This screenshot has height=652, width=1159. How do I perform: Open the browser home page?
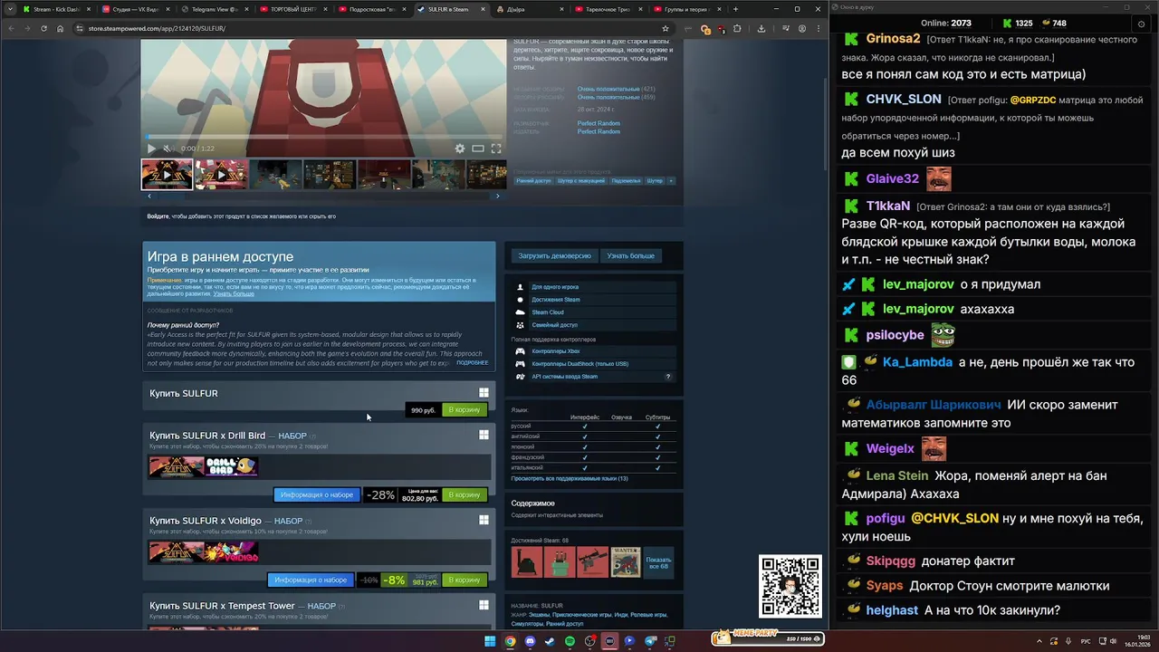tap(60, 28)
